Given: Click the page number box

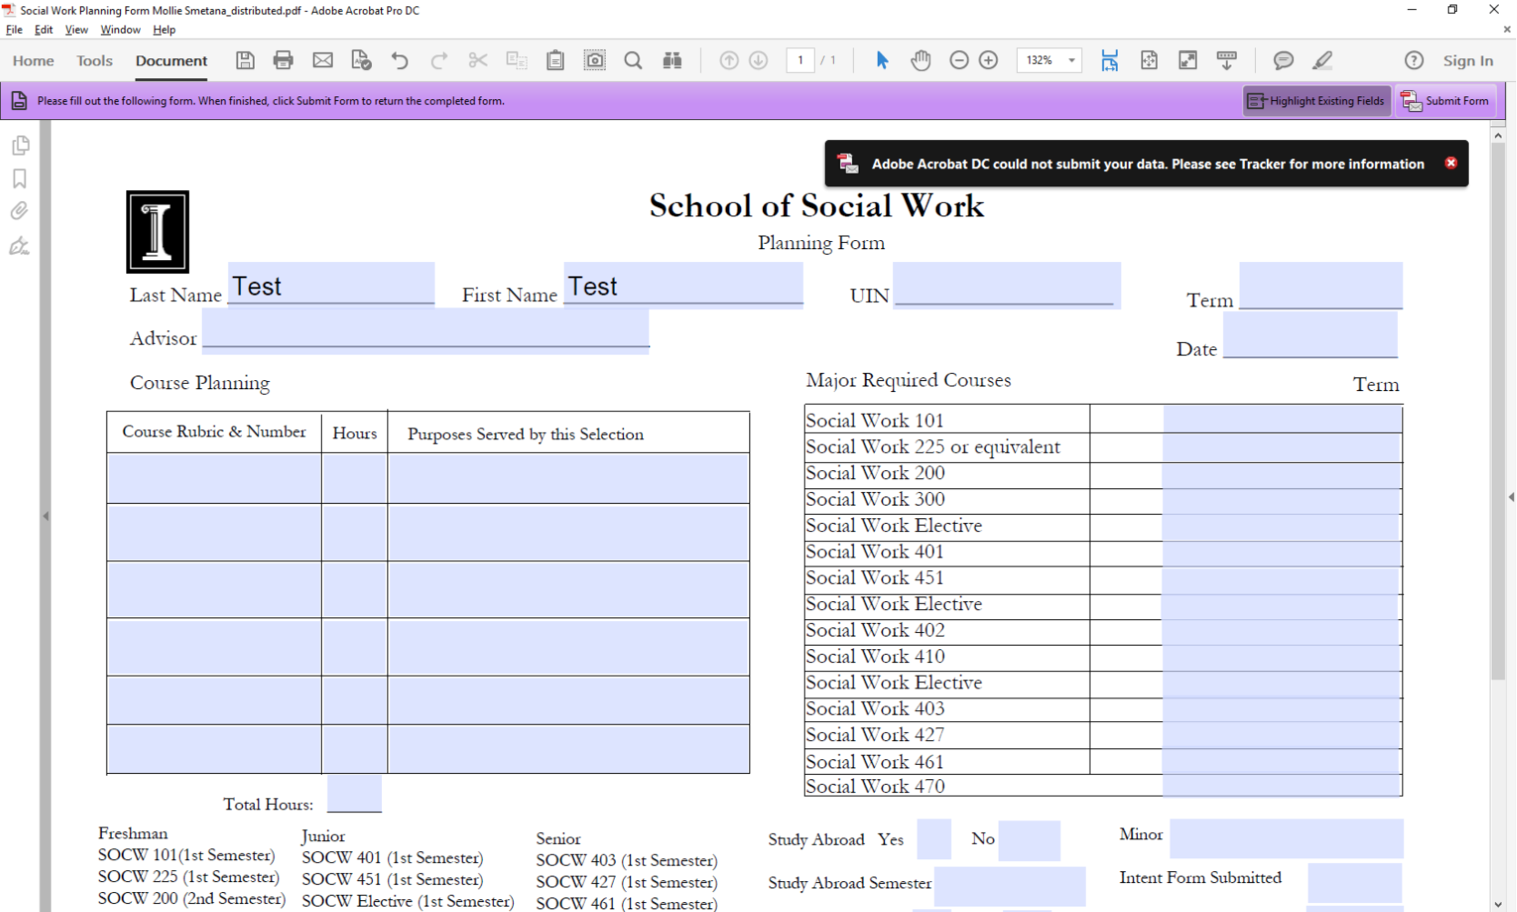Looking at the screenshot, I should tap(800, 61).
